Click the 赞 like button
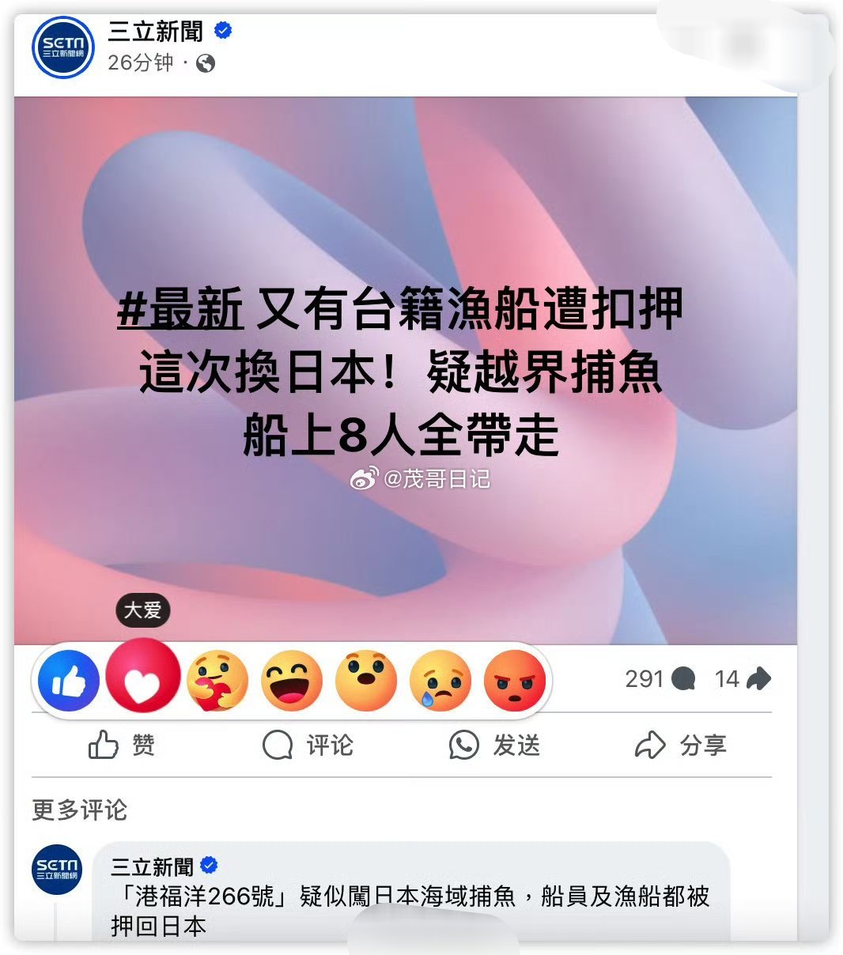Viewport: 843px width, 955px height. pos(121,745)
